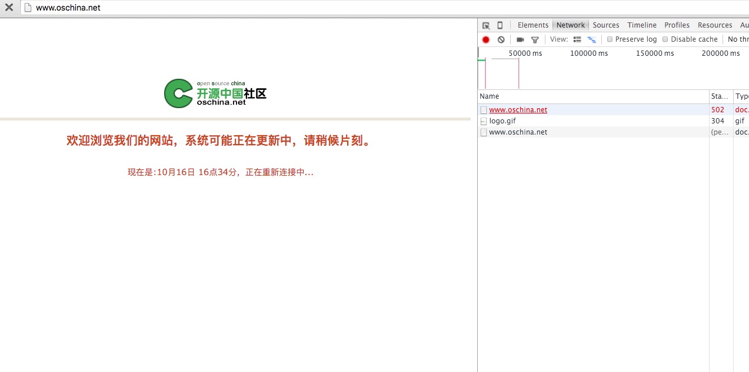
Task: Switch to the Timeline tab
Action: pos(642,25)
